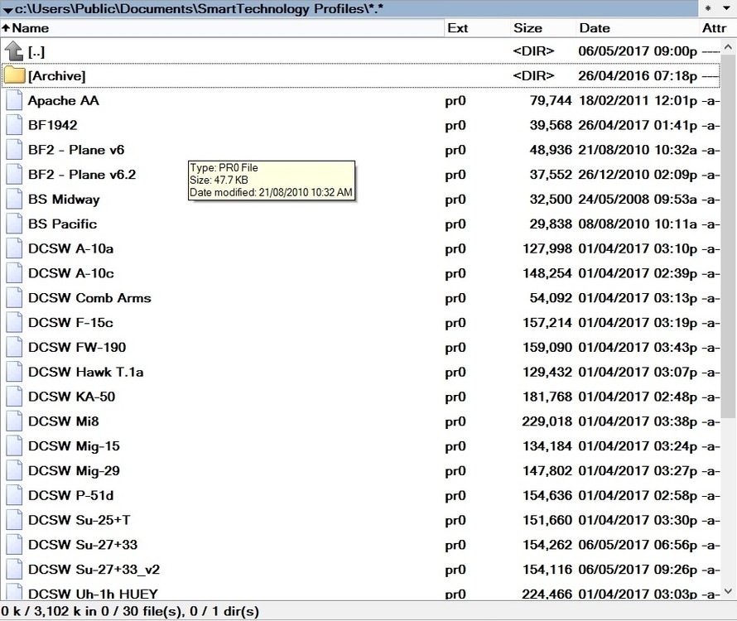
Task: Click the parent directory up-arrow icon
Action: coord(14,51)
